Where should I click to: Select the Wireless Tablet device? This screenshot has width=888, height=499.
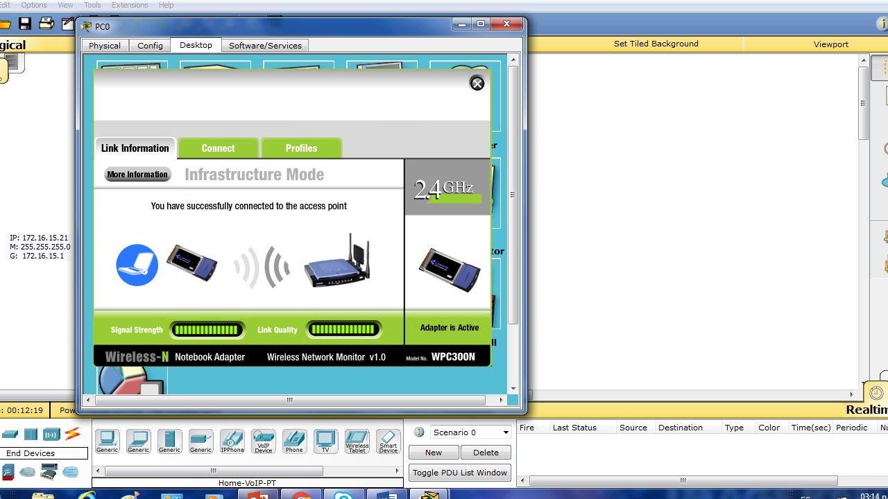pyautogui.click(x=357, y=441)
